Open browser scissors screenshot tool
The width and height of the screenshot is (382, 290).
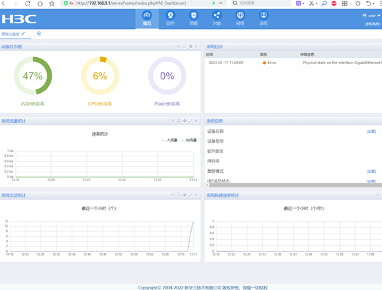312,3
